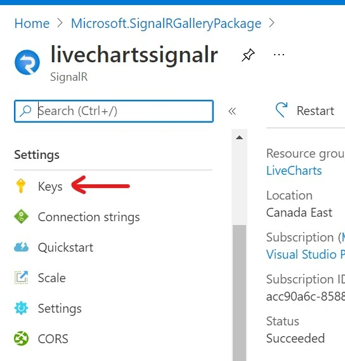The width and height of the screenshot is (345, 361).
Task: Click the CORS icon
Action: [21, 338]
